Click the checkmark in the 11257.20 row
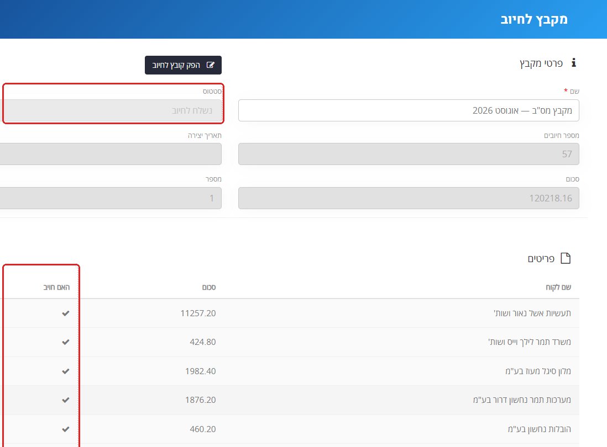 tap(65, 313)
